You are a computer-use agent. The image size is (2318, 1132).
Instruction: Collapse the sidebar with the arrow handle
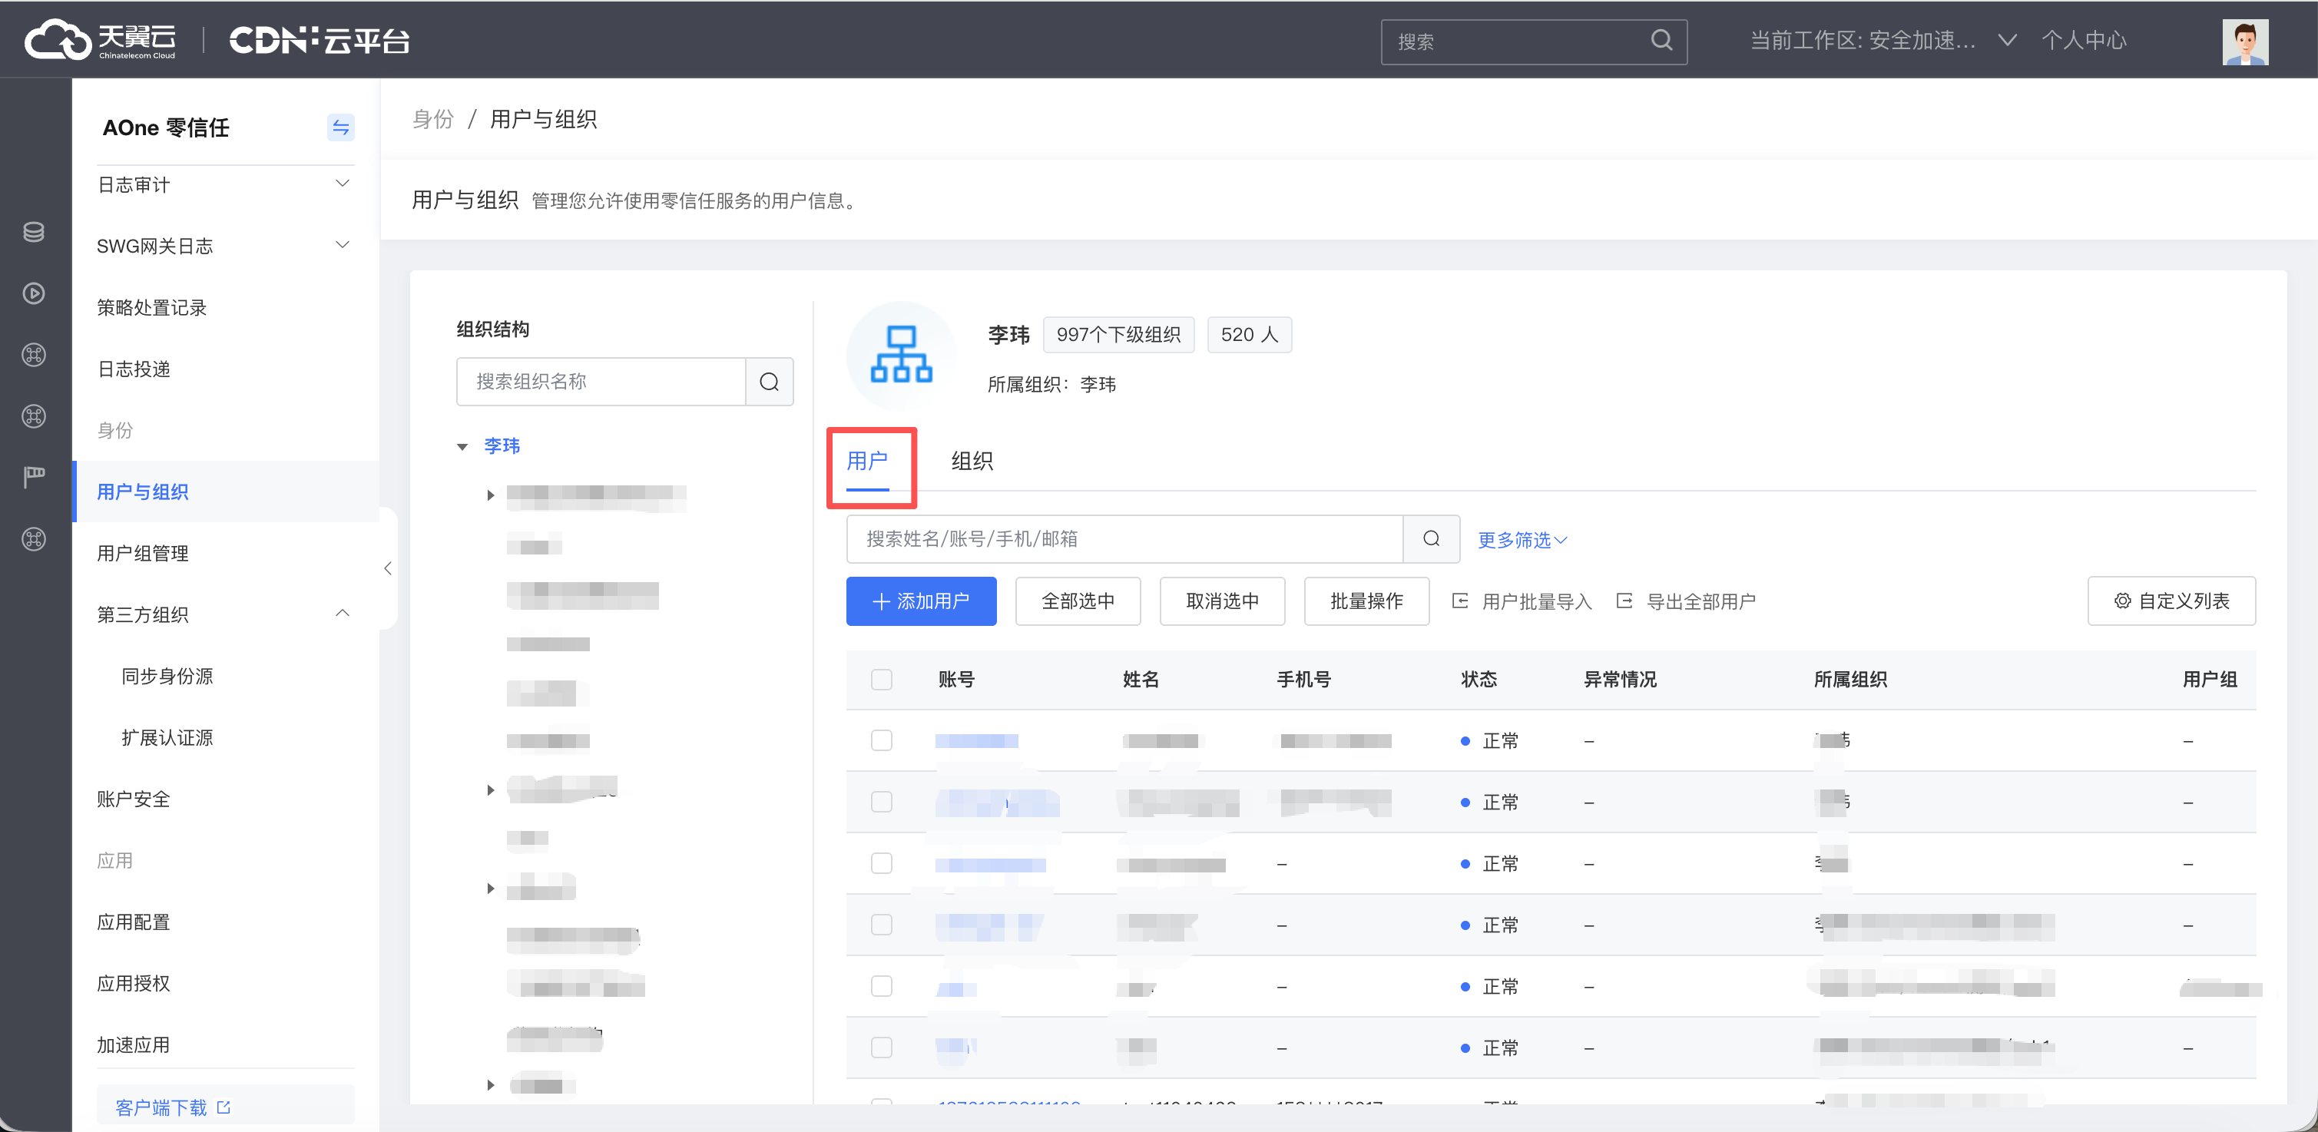pos(388,568)
